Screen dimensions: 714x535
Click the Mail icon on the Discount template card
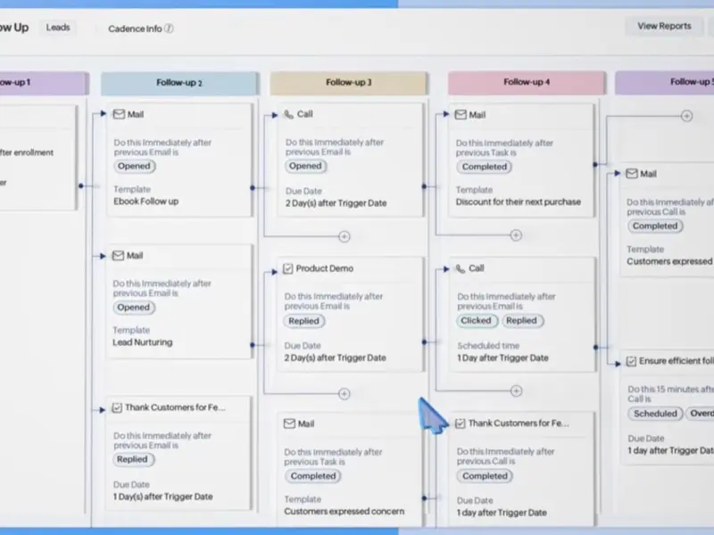pos(461,115)
